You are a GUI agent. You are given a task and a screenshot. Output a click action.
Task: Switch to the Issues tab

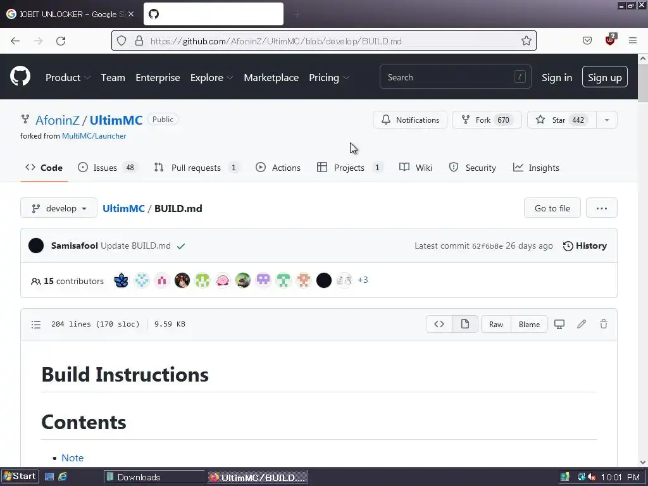click(106, 168)
